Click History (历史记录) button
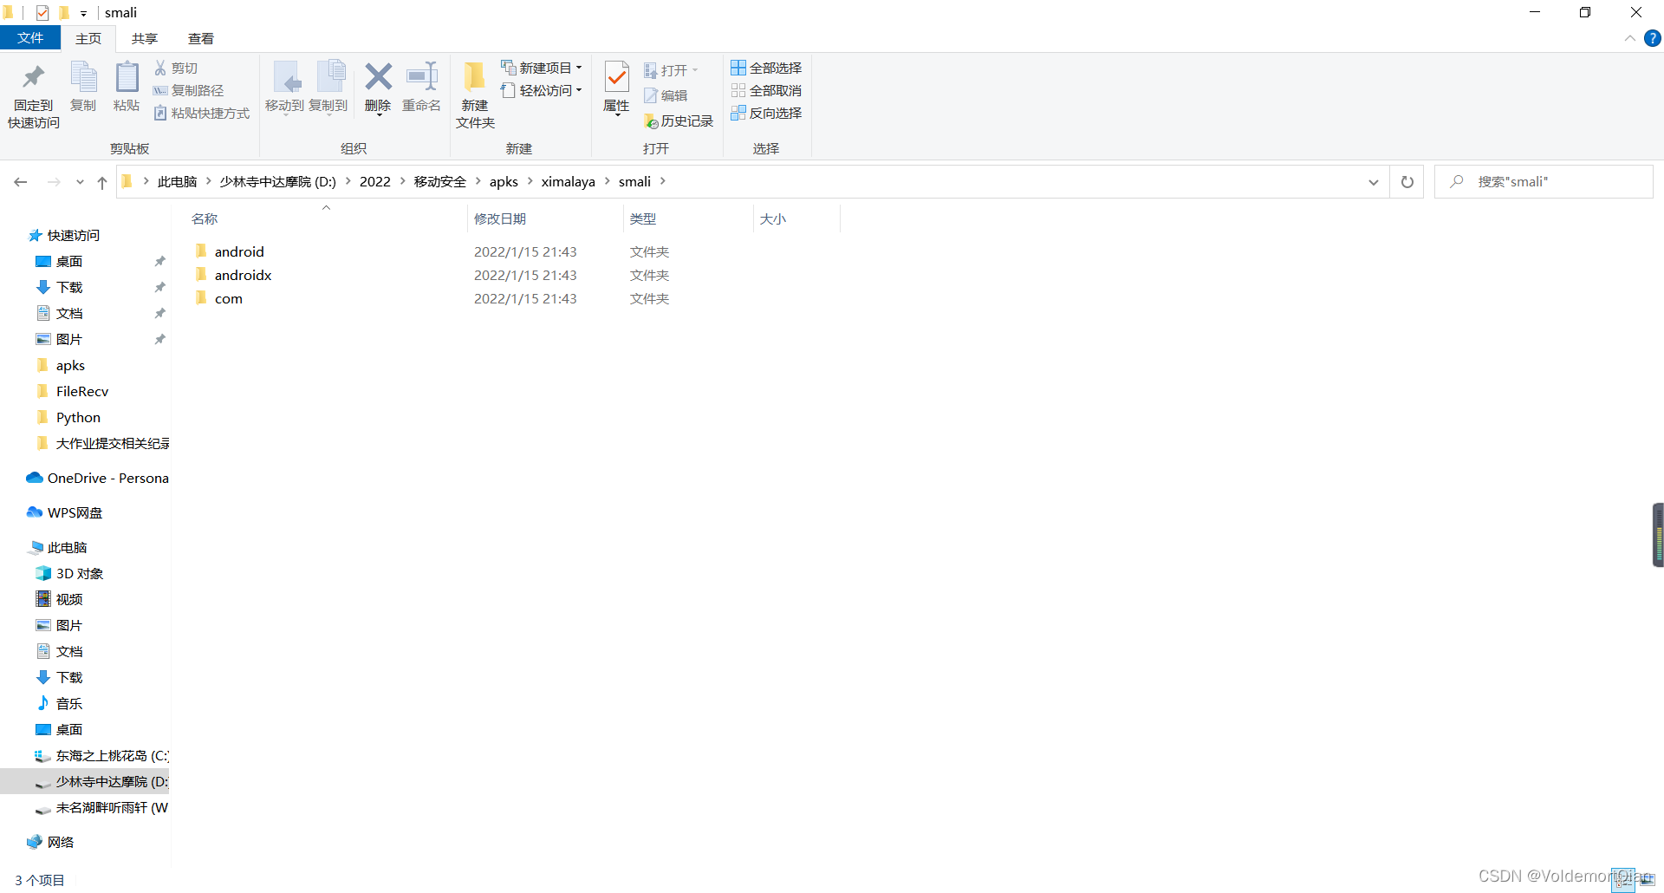Viewport: 1664px width, 893px height. pos(679,121)
